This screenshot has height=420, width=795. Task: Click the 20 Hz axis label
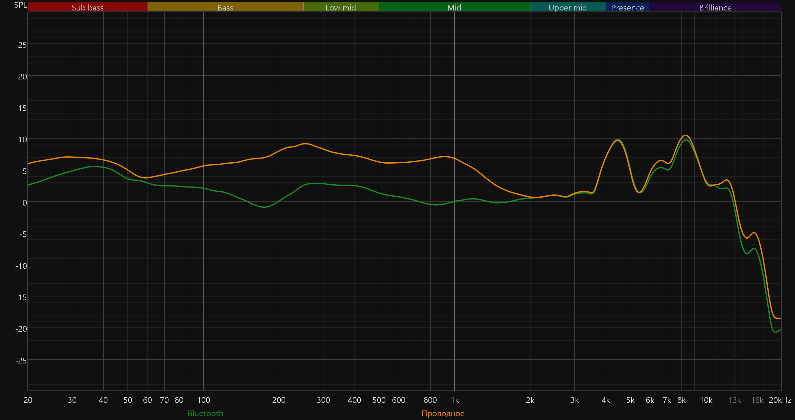[x=28, y=400]
